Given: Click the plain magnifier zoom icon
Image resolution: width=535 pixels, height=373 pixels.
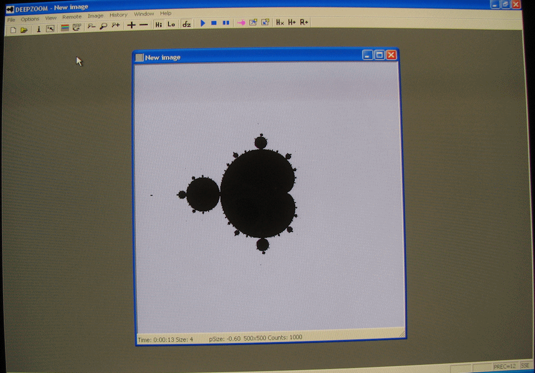Looking at the screenshot, I should [103, 26].
